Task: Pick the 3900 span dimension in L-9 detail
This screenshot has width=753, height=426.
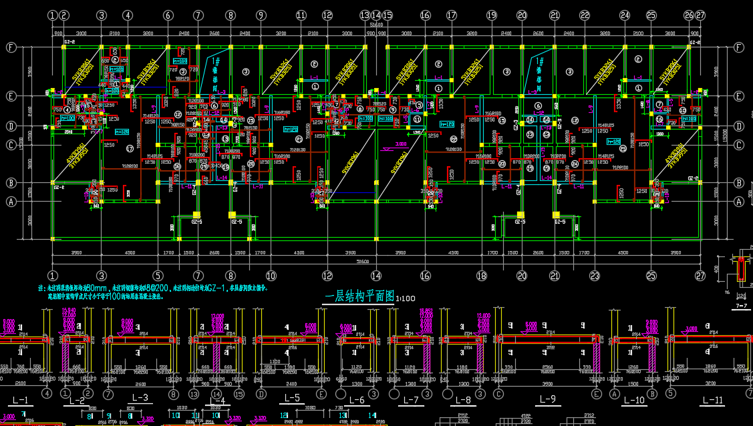Action: (x=547, y=384)
